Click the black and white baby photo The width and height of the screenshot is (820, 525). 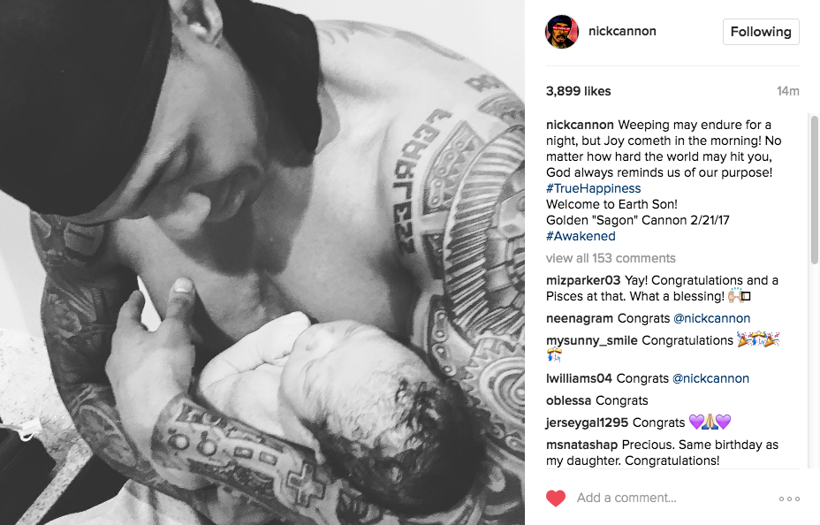point(262,262)
